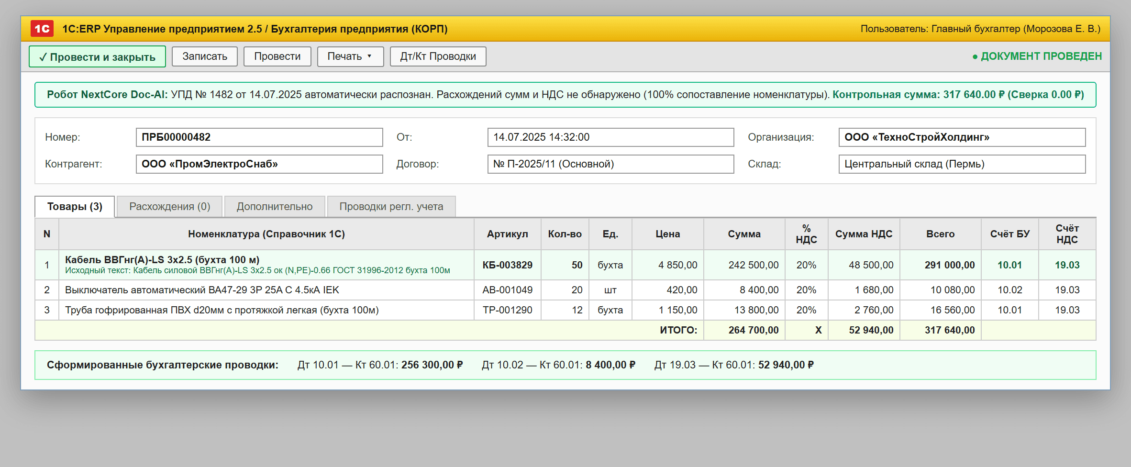Click the Провести и закрыть button

pos(97,56)
